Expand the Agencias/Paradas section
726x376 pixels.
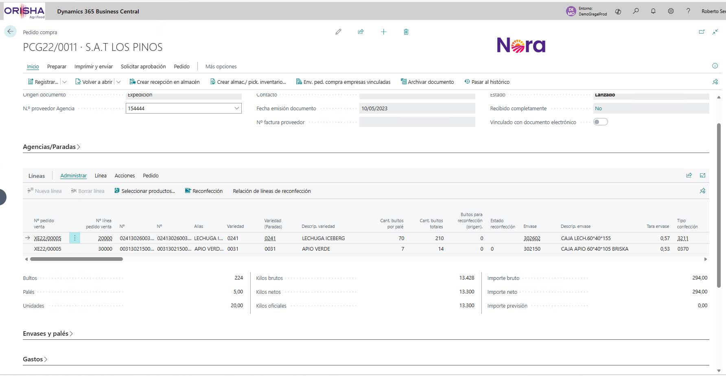pyautogui.click(x=51, y=147)
